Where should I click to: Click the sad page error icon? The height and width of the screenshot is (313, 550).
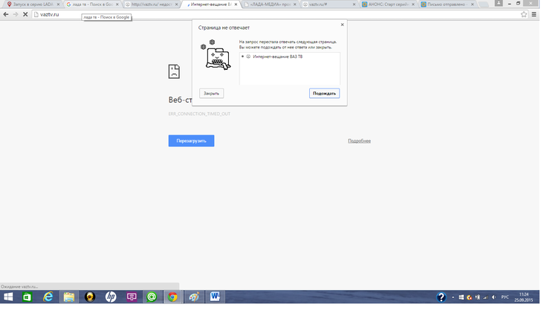point(174,71)
